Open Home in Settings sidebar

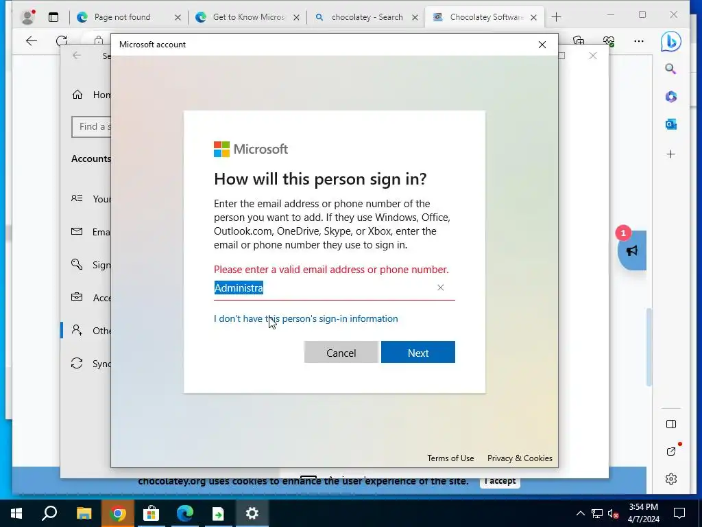(91, 95)
